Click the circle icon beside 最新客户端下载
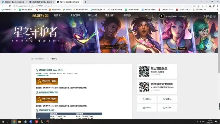This screenshot has height=124, width=220. (37, 70)
